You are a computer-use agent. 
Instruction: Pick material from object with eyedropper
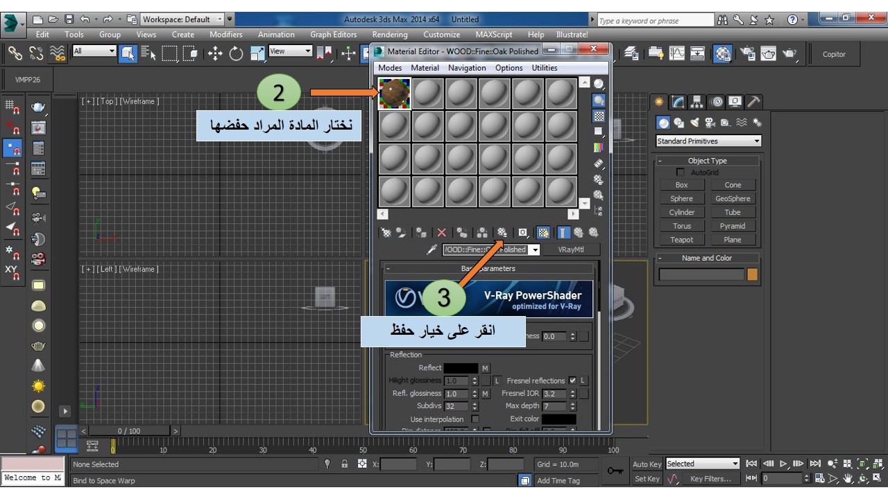pos(432,249)
